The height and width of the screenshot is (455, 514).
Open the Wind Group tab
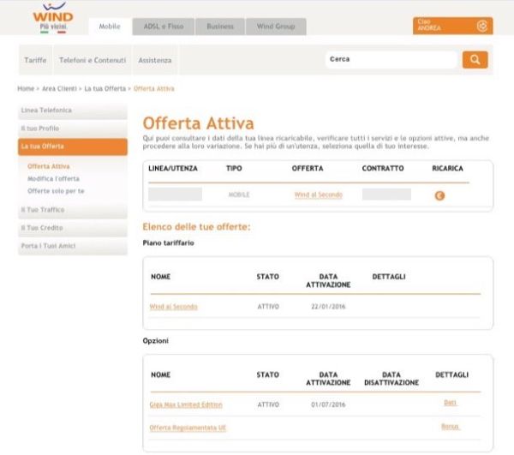click(x=276, y=27)
